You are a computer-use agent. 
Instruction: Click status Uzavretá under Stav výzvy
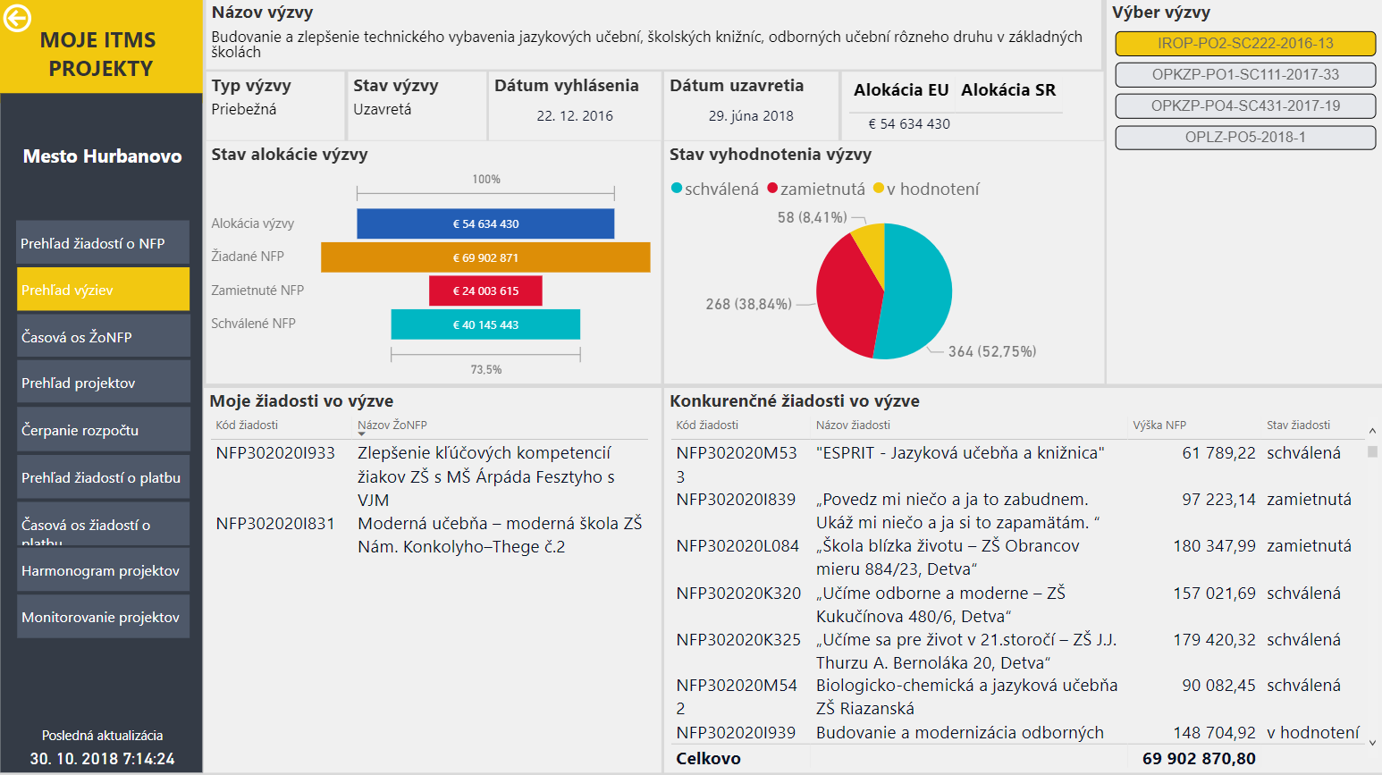point(383,109)
